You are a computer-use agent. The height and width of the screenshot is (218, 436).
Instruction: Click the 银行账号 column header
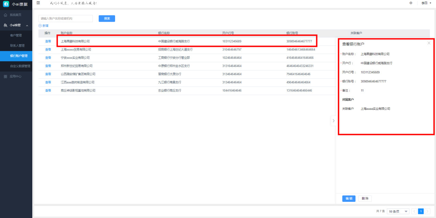pyautogui.click(x=292, y=33)
